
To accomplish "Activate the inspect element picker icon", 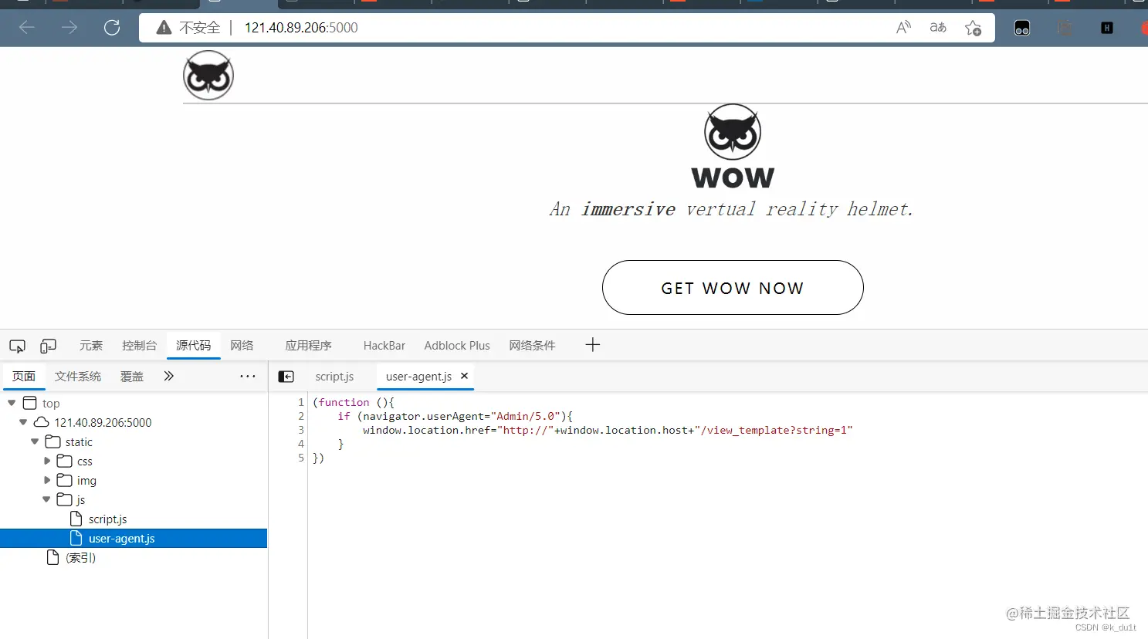I will point(17,346).
